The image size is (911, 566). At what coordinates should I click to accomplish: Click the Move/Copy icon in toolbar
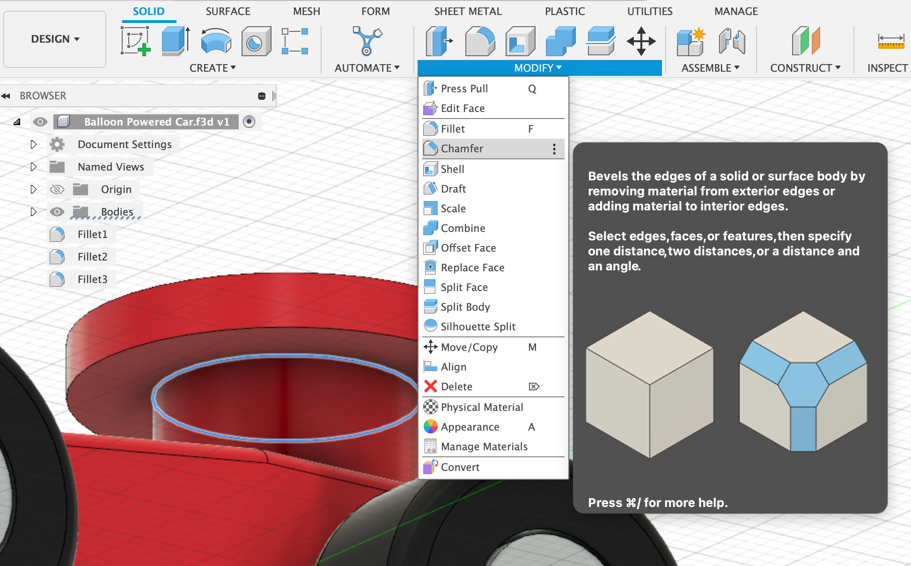click(x=641, y=41)
